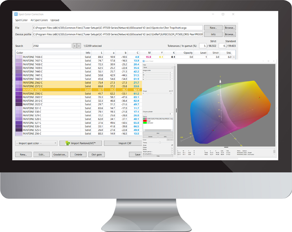Click the red Target gamut color icon

point(145,121)
